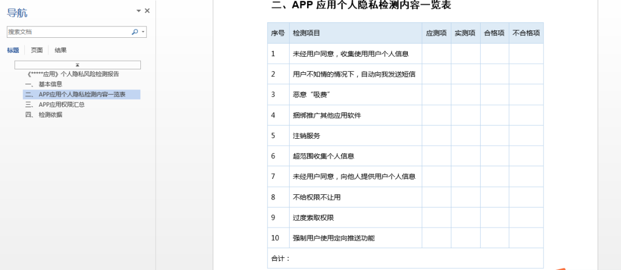Click the search magnifier icon in navigation pane
The height and width of the screenshot is (270, 621).
pyautogui.click(x=135, y=32)
